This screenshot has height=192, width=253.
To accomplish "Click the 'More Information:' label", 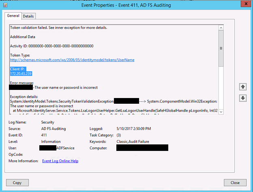I will (24, 161).
